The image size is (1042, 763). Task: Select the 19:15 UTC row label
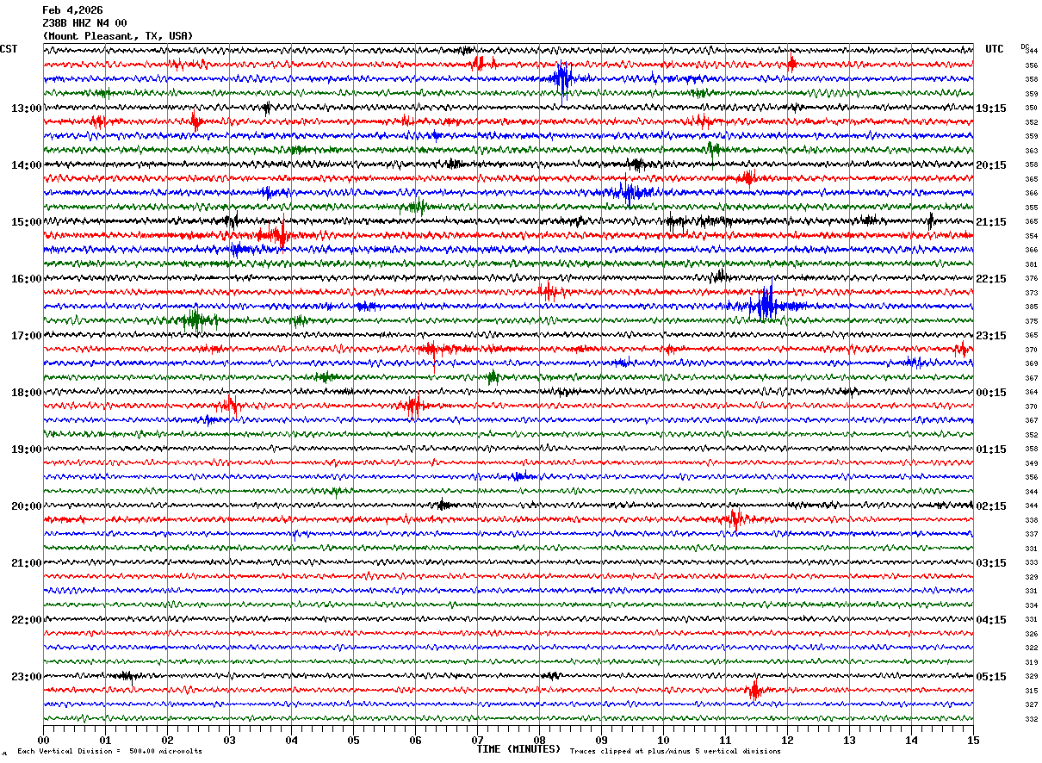[x=991, y=109]
